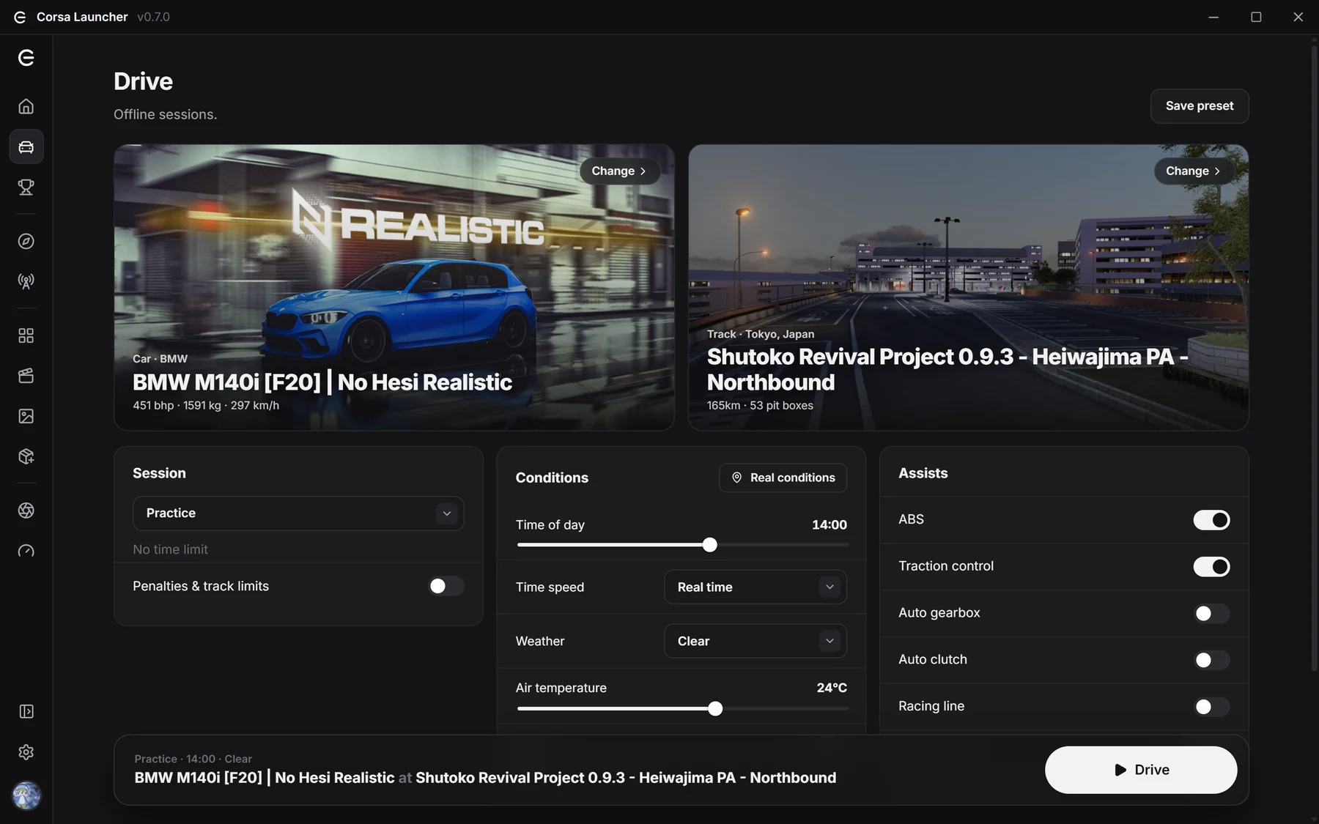Enable Auto clutch assist

point(1211,660)
